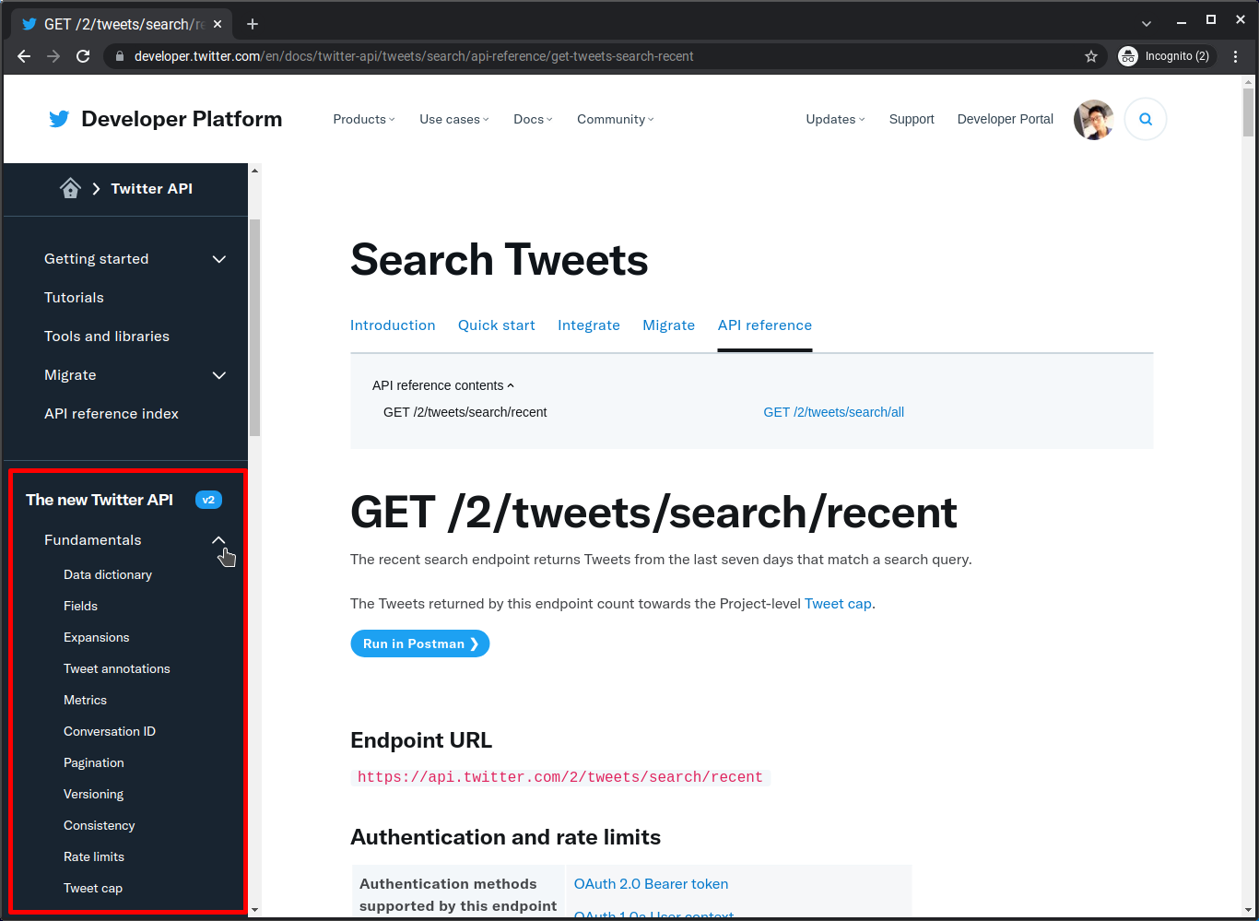This screenshot has height=921, width=1259.
Task: Click the padlock icon in the address bar
Action: pyautogui.click(x=119, y=55)
